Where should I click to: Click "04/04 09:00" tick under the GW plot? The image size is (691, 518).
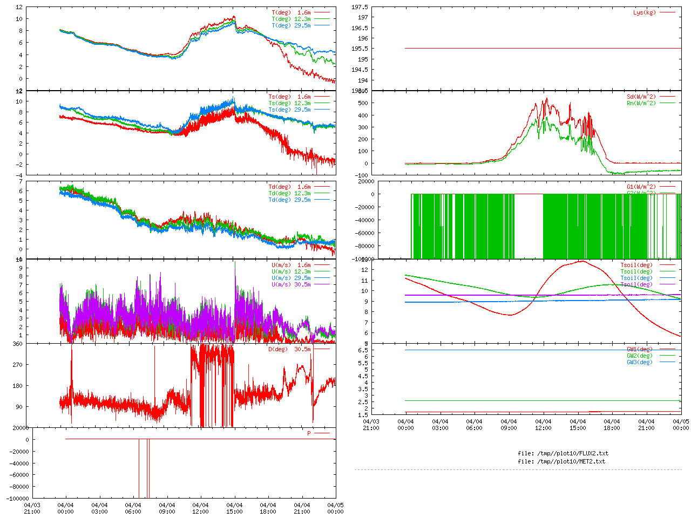point(509,425)
